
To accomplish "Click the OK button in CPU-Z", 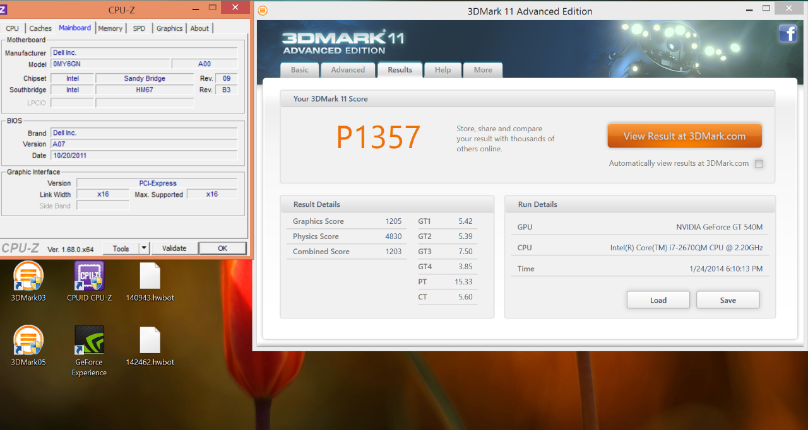I will [x=222, y=248].
